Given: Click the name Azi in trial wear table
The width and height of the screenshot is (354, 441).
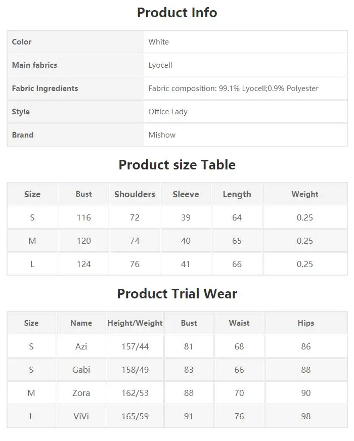Looking at the screenshot, I should [x=81, y=346].
